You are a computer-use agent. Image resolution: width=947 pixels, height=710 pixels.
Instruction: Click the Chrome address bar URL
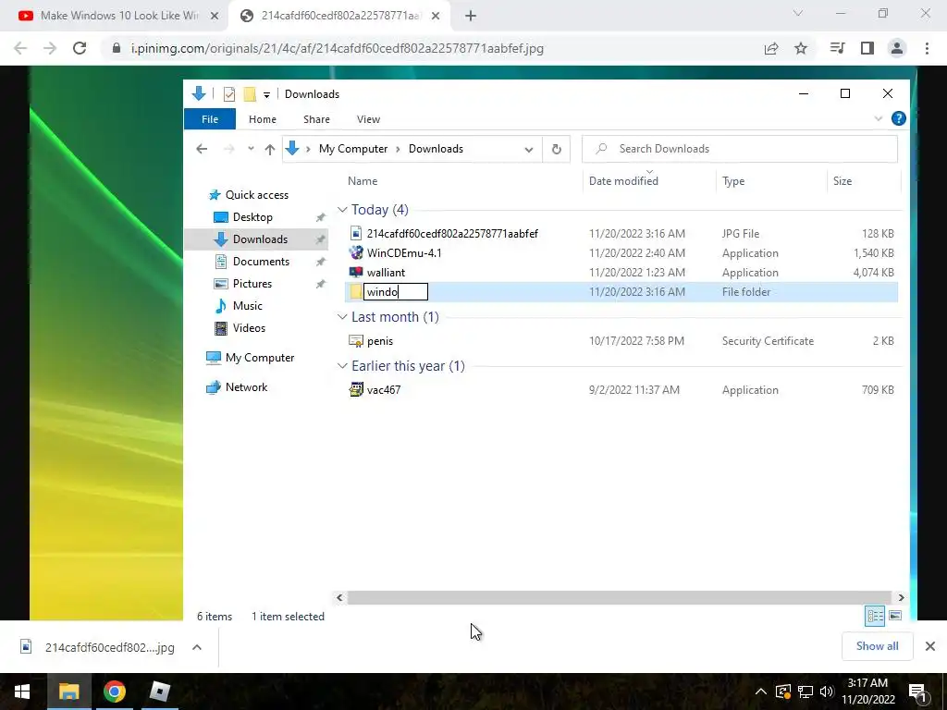tap(337, 48)
